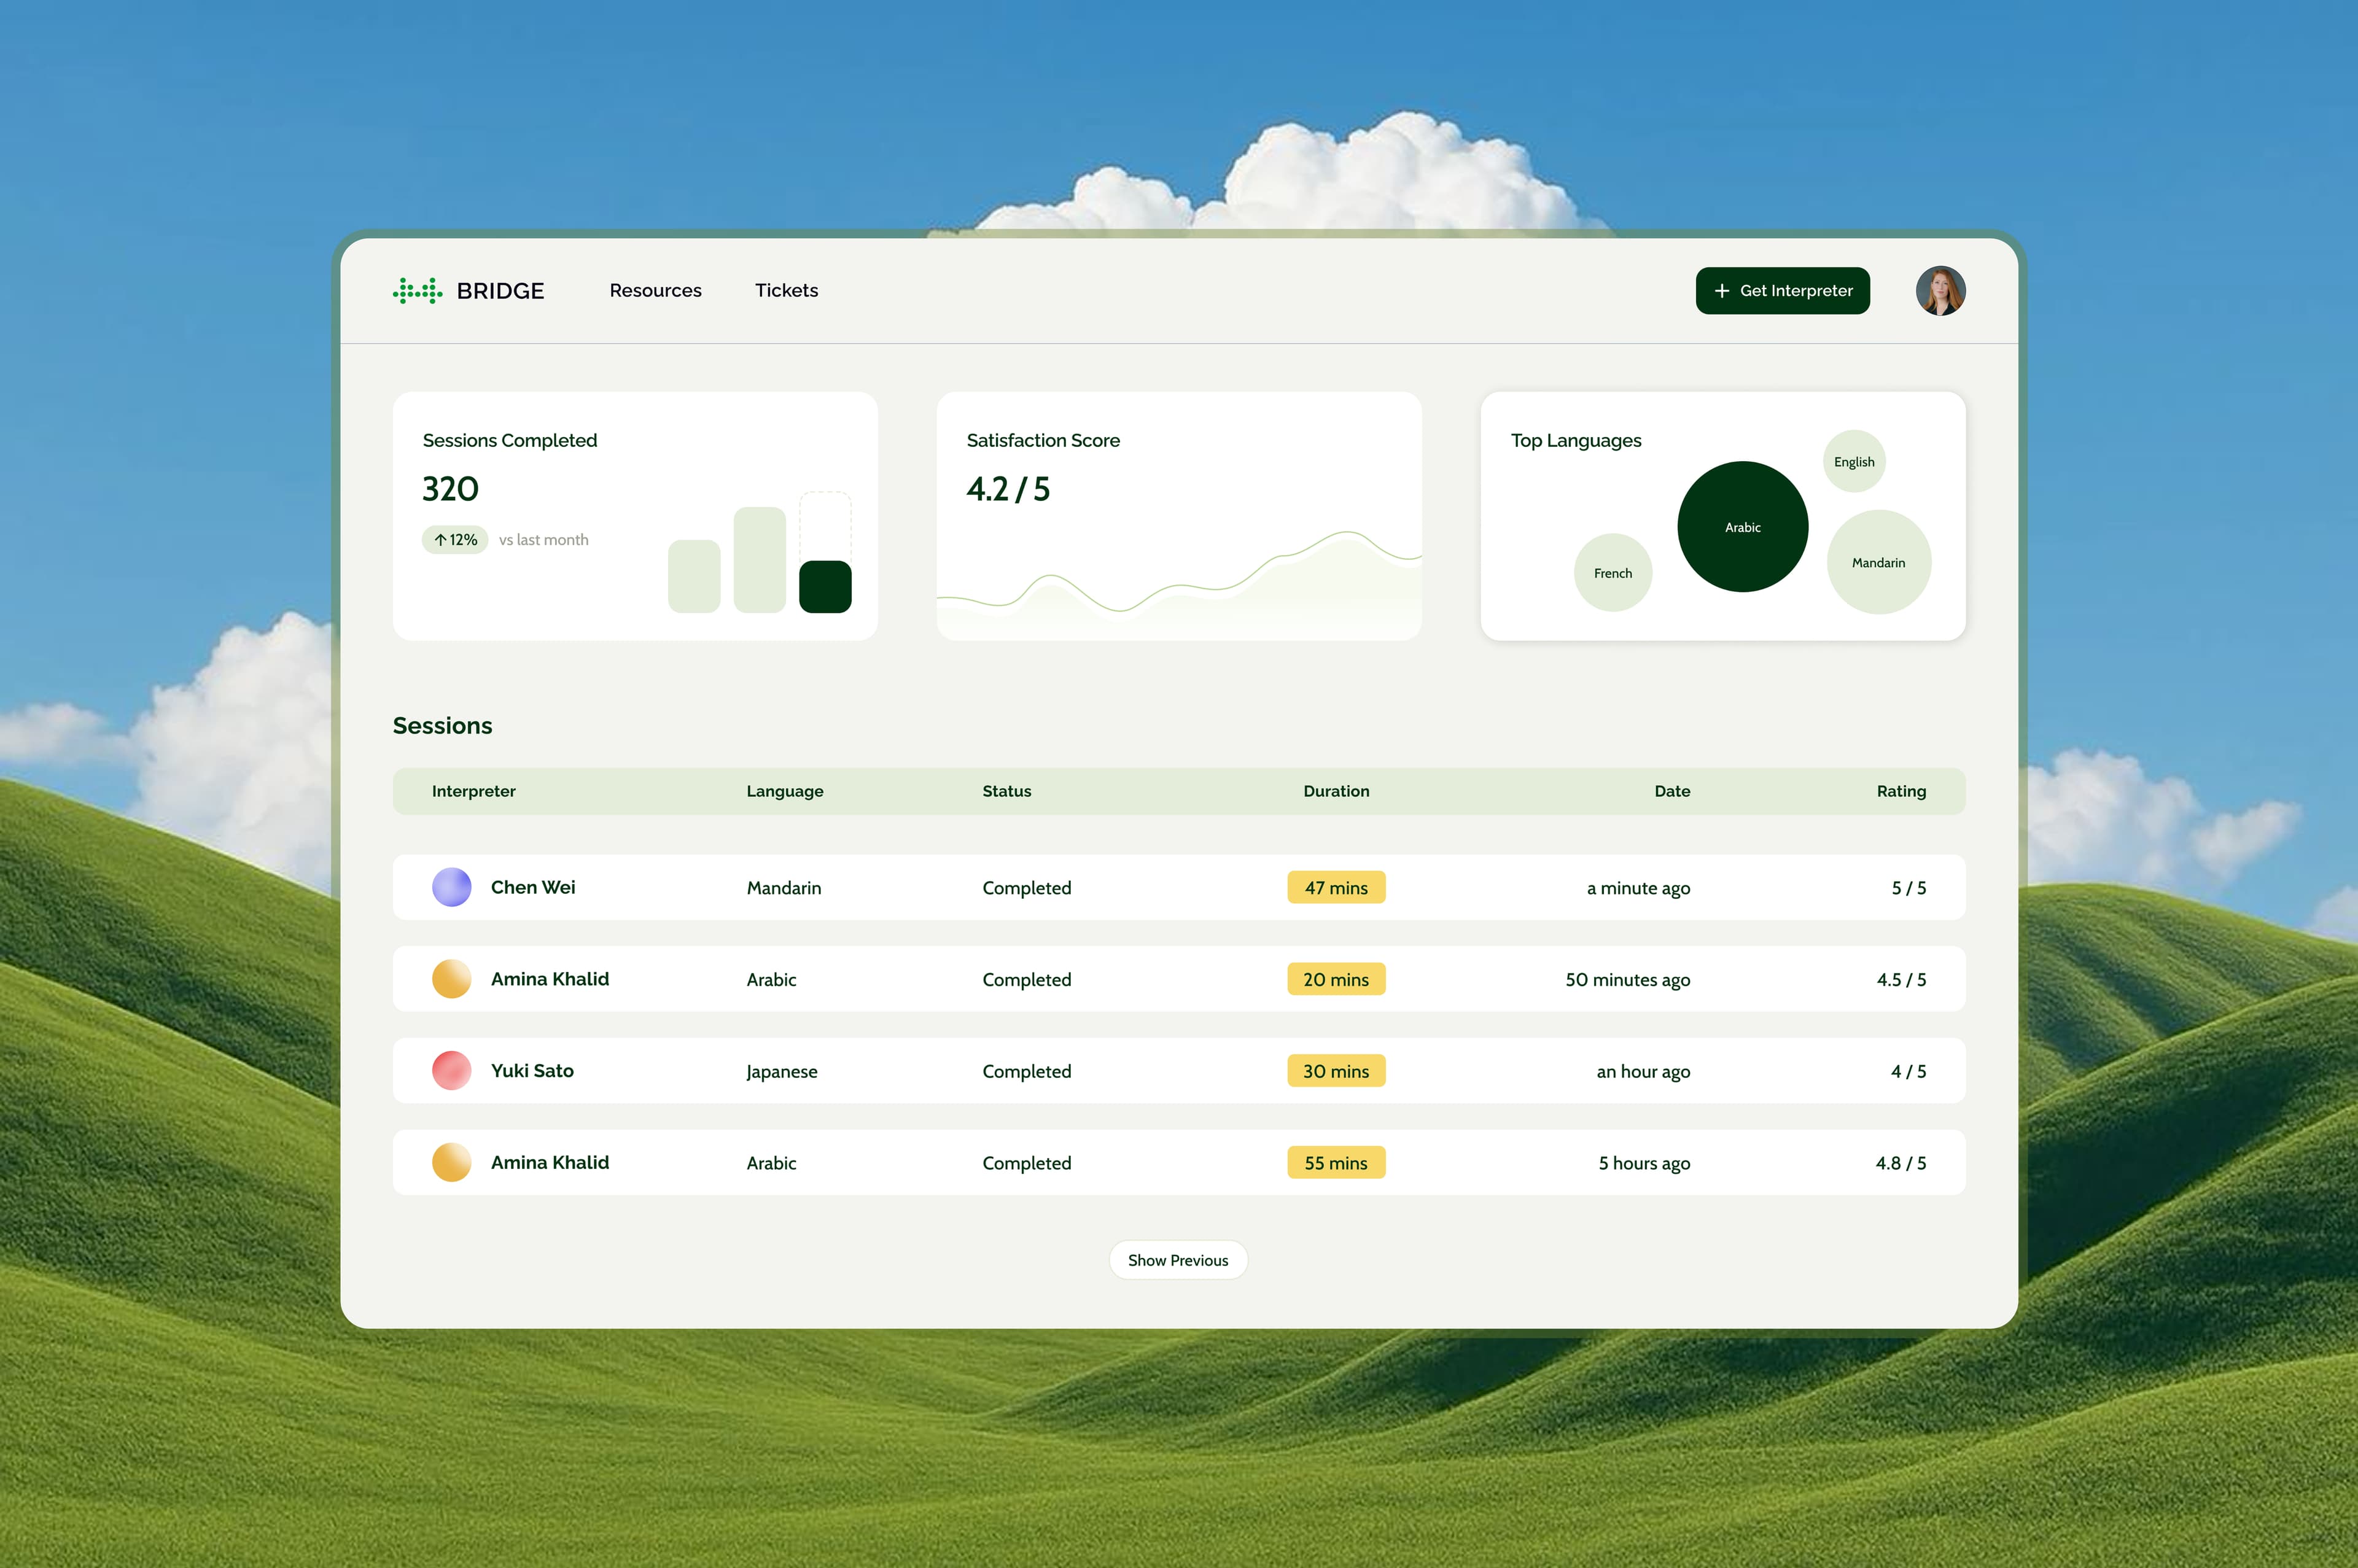This screenshot has height=1568, width=2358.
Task: Click the BRIDGE dotted logo icon
Action: 417,291
